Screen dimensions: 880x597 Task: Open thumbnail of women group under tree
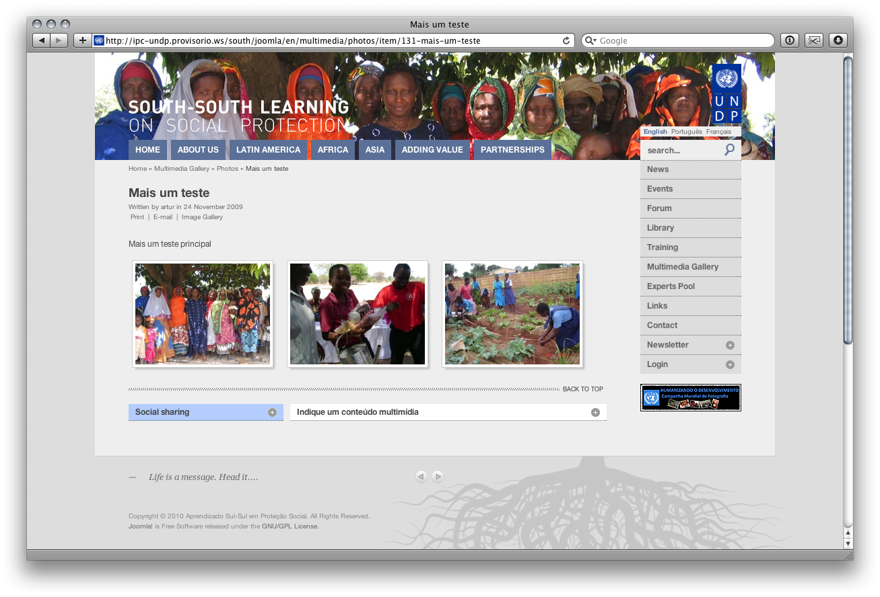(x=203, y=314)
